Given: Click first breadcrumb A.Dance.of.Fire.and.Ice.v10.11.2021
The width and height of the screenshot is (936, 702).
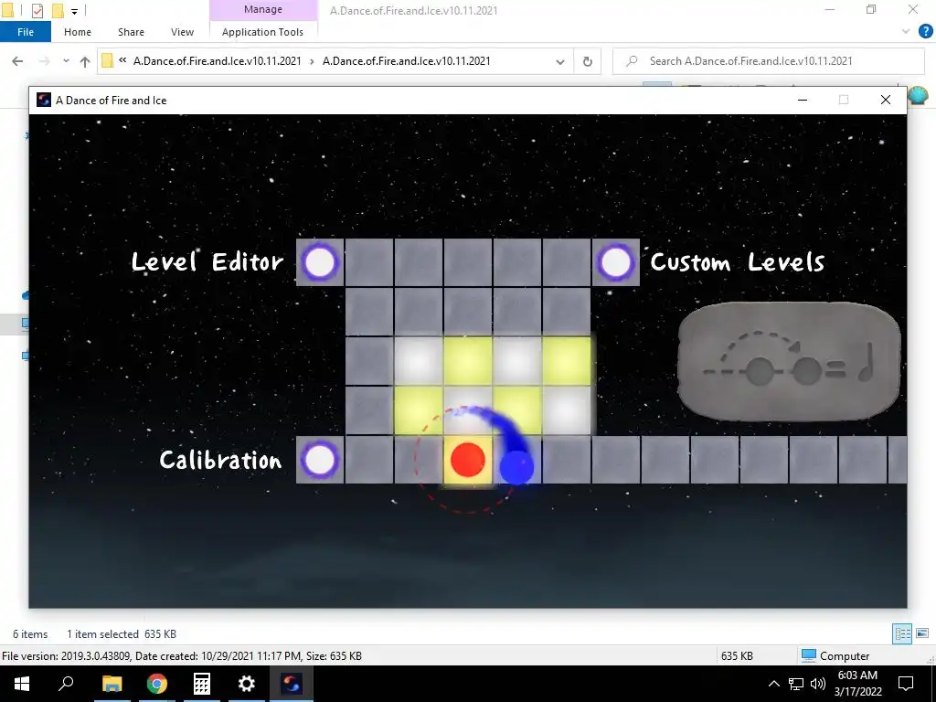Looking at the screenshot, I should (x=218, y=61).
